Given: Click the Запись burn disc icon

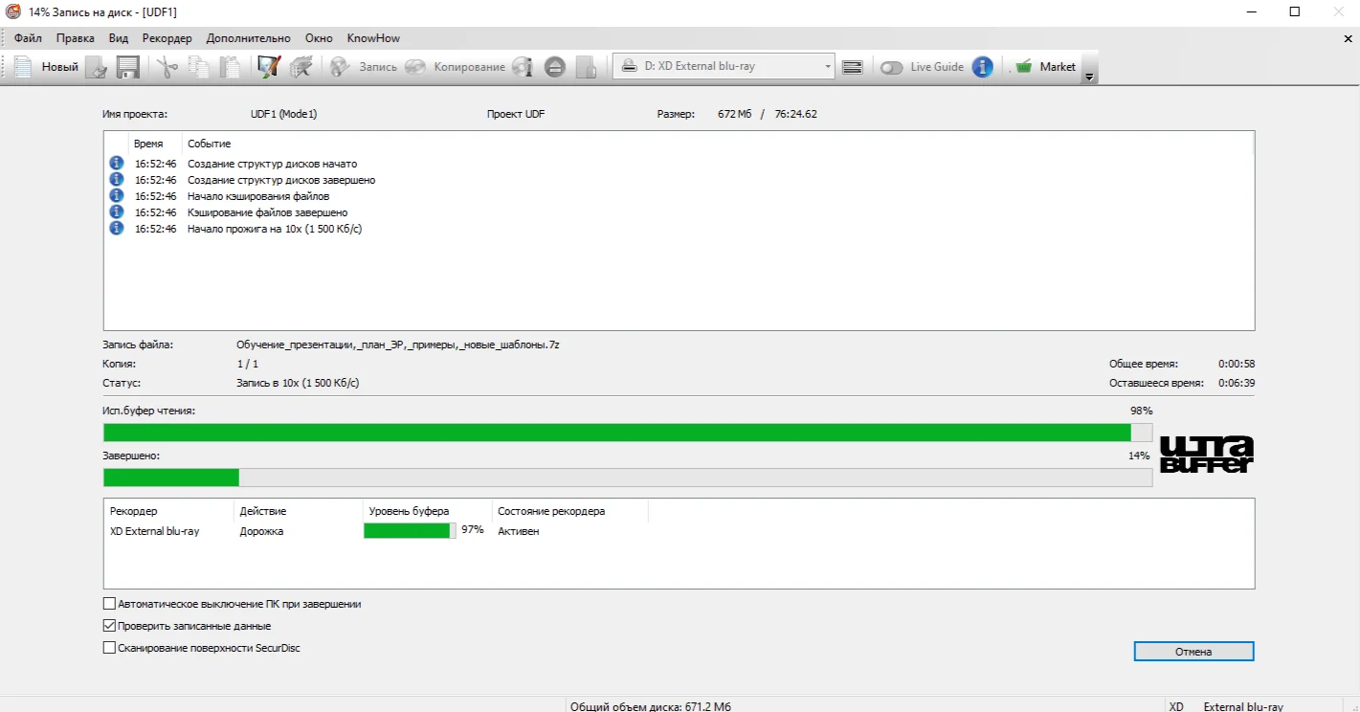Looking at the screenshot, I should tap(340, 67).
